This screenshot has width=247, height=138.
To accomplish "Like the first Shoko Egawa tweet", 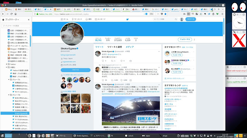I will click(122, 61).
